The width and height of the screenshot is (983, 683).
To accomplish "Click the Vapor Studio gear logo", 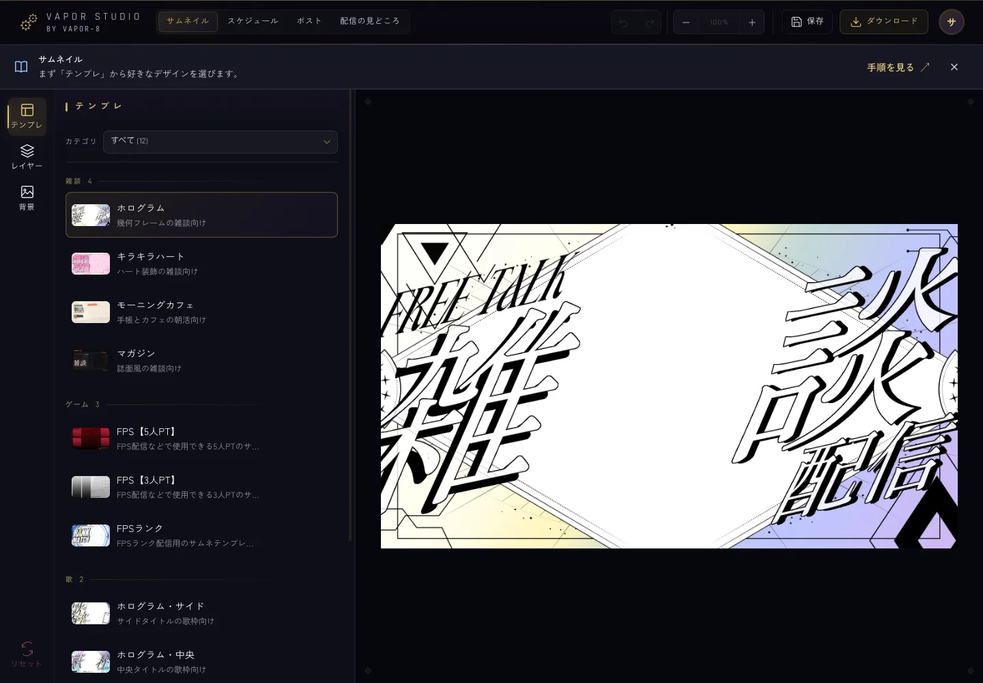I will pyautogui.click(x=29, y=22).
